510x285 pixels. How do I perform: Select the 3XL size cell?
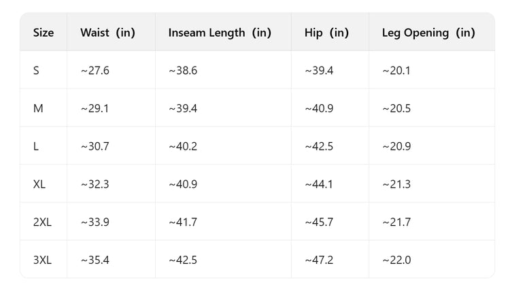click(42, 260)
